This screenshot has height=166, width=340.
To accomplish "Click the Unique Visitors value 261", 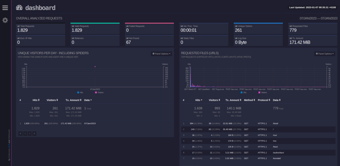I will 238,30.
